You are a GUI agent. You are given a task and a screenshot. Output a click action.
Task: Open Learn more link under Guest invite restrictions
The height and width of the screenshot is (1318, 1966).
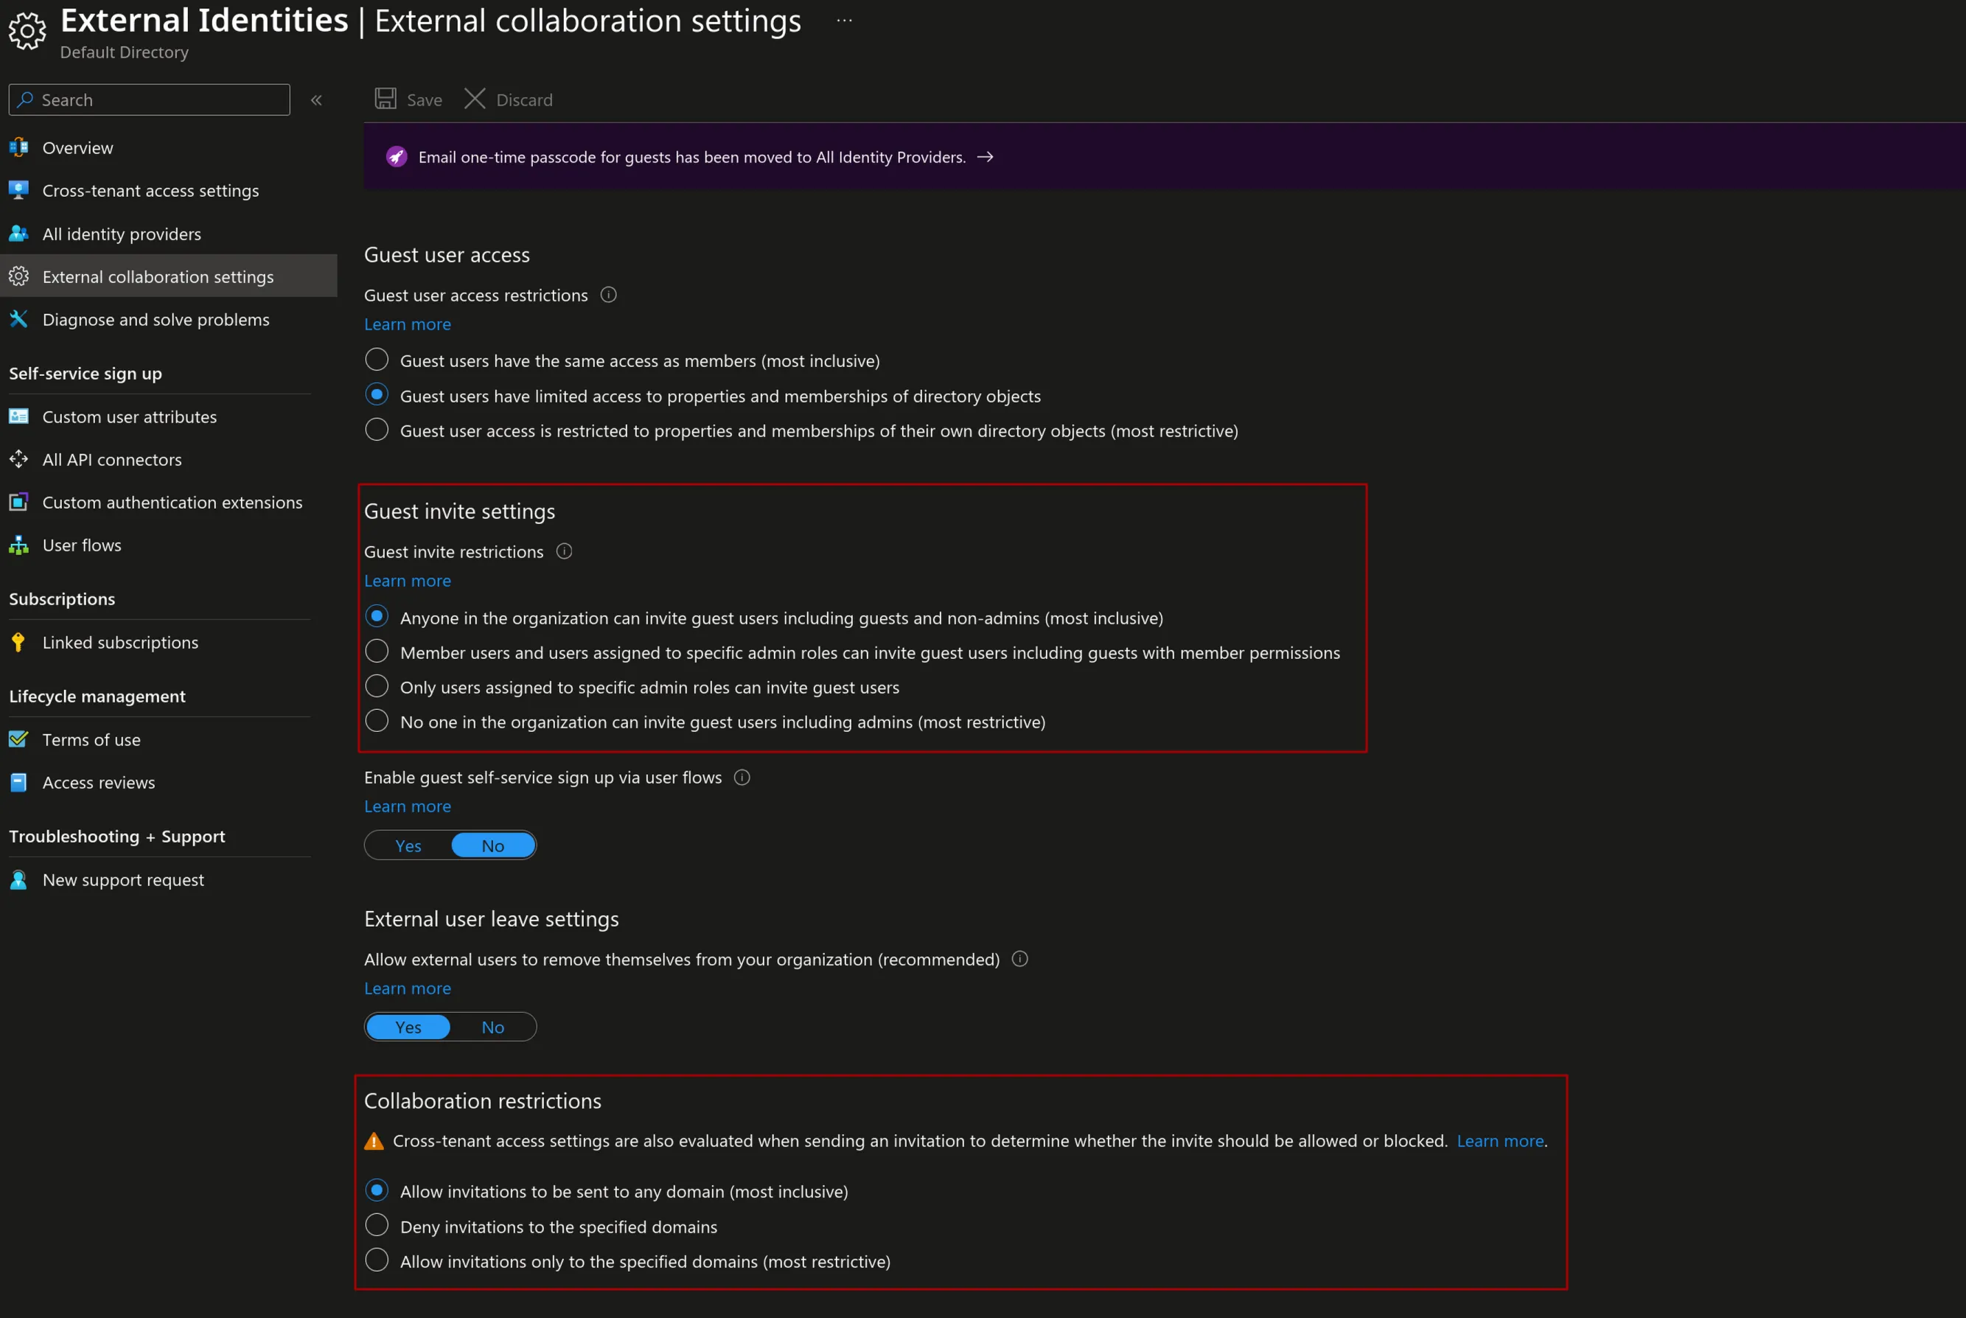pos(408,581)
